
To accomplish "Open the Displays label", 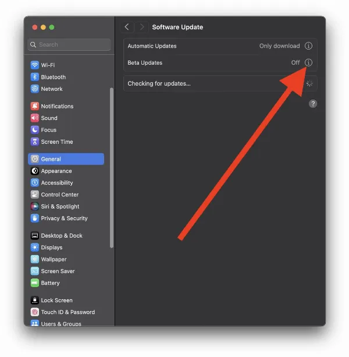I will [52, 248].
